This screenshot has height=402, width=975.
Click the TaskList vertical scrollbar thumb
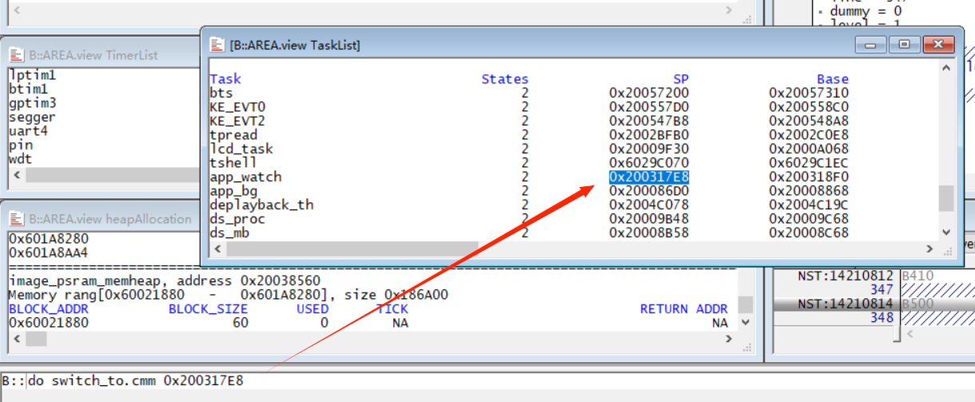tap(946, 198)
